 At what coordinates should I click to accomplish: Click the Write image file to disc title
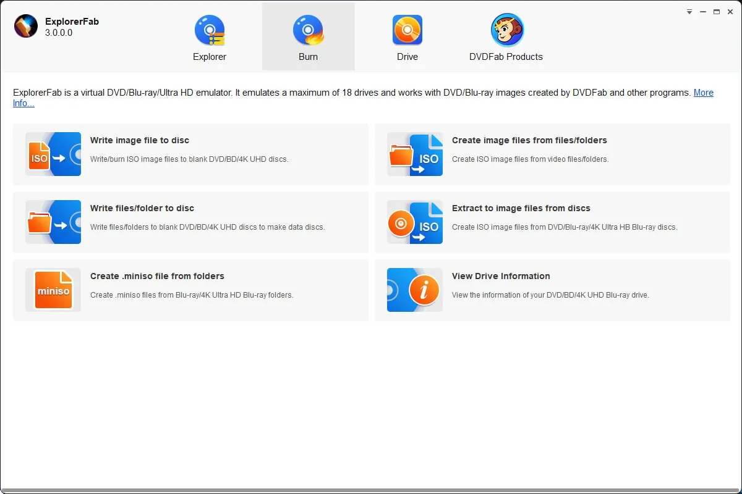pos(140,140)
